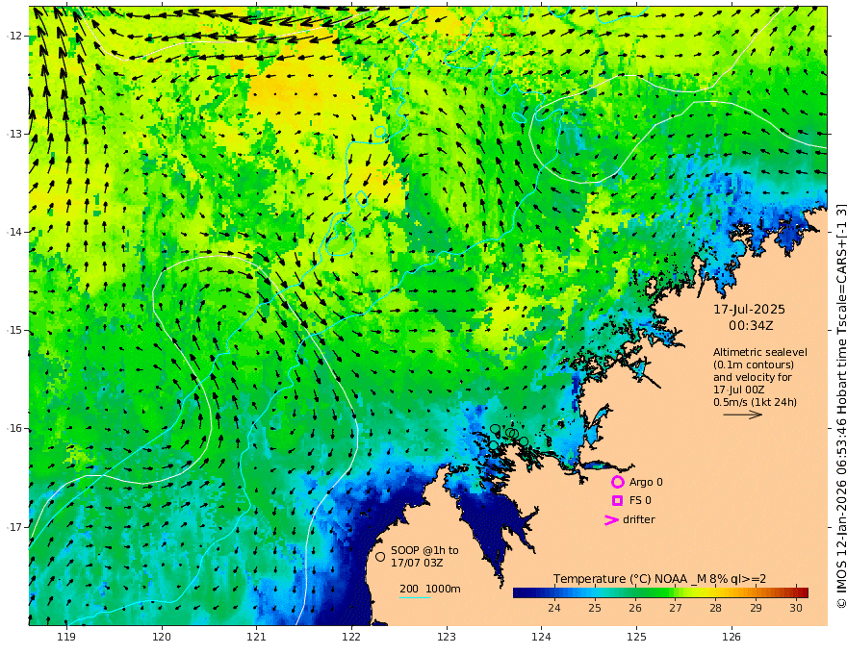Click the '17-Jul-2025' date label
Image resolution: width=847 pixels, height=654 pixels.
pos(749,310)
